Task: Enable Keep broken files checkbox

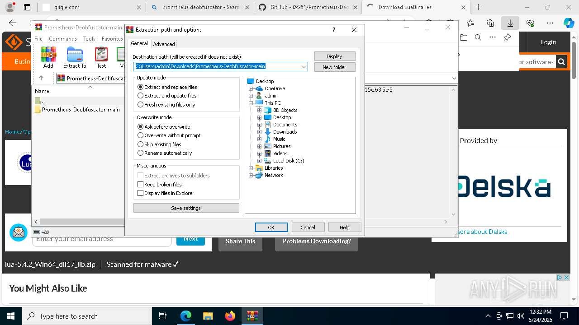Action: tap(140, 185)
